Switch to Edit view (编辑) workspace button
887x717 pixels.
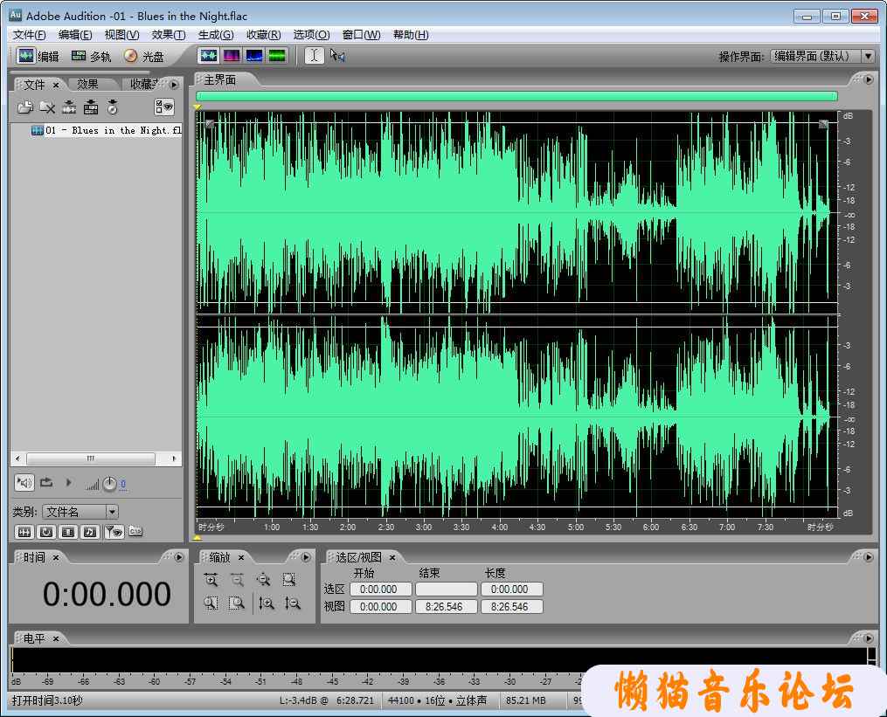coord(38,56)
